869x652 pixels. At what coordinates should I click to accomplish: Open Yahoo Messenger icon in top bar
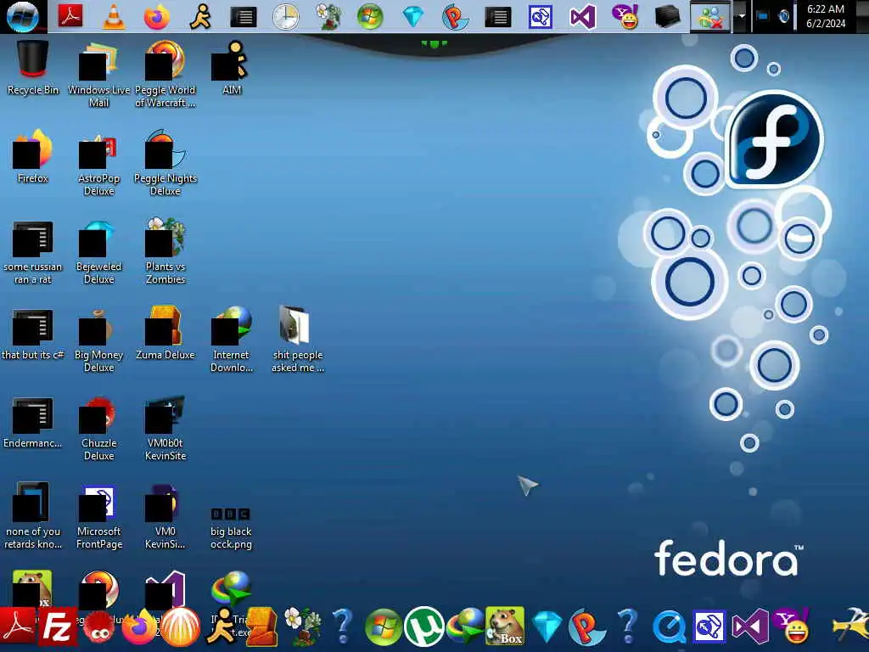[x=625, y=17]
